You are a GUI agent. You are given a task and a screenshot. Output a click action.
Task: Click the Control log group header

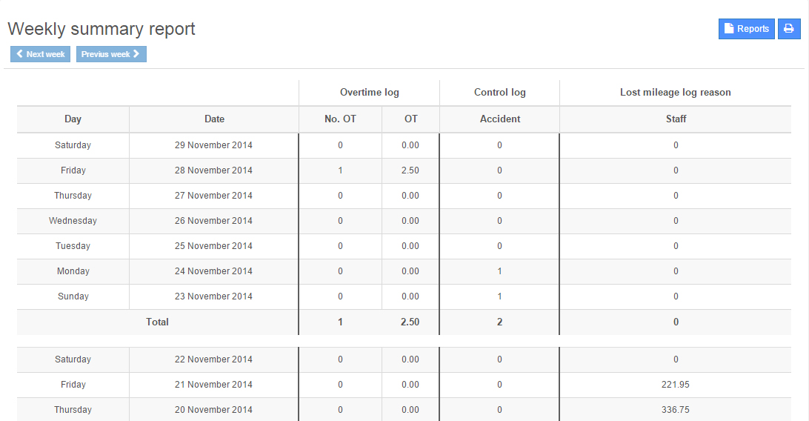click(x=499, y=93)
